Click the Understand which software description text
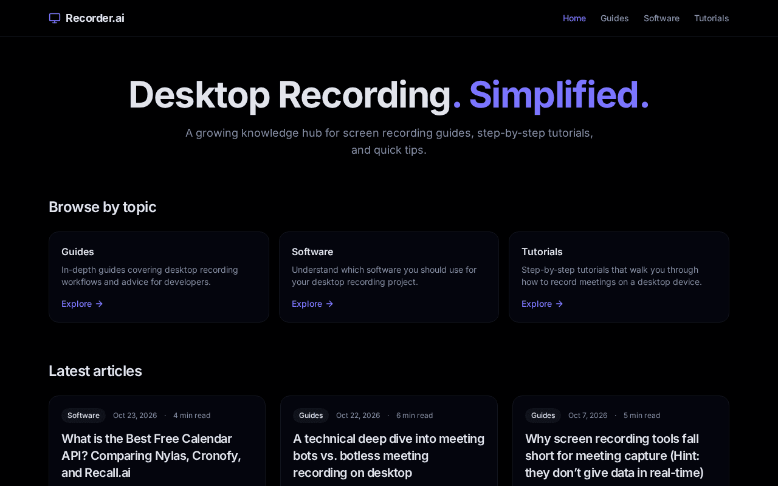778x486 pixels. (384, 276)
